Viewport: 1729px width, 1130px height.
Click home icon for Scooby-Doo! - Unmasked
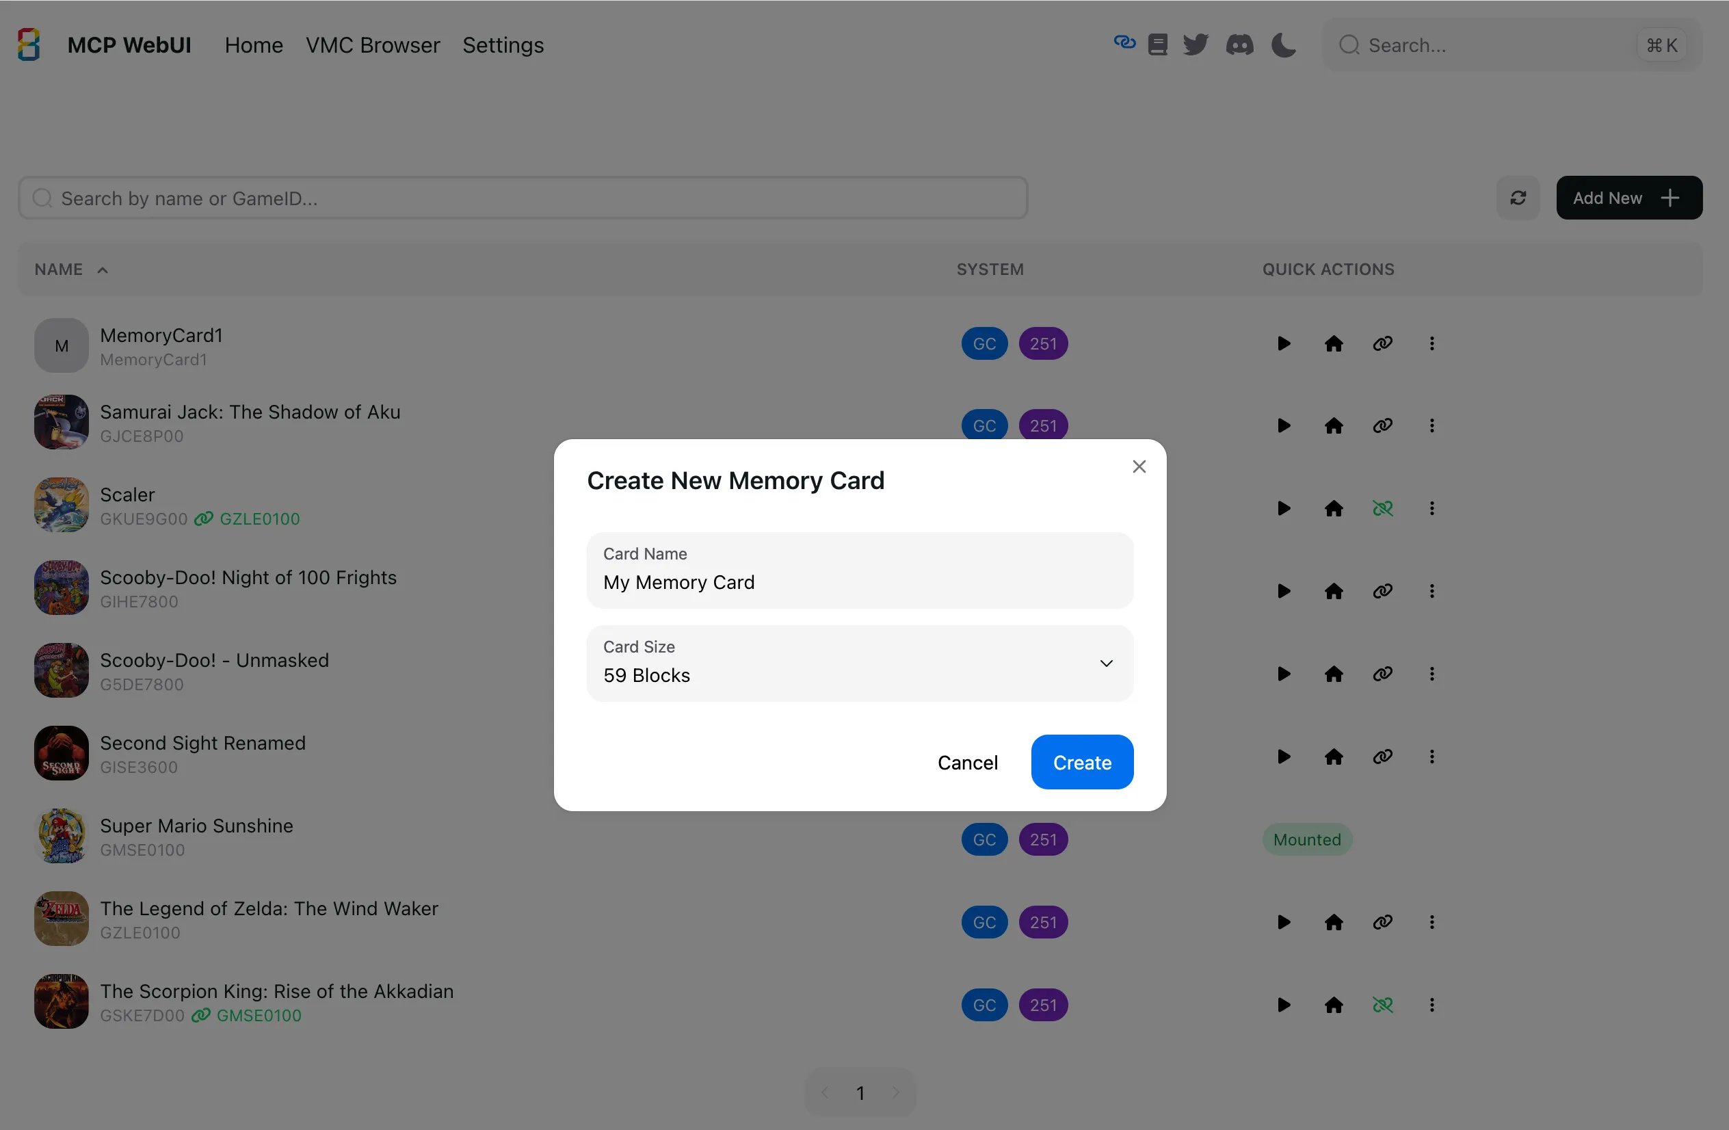(x=1333, y=674)
